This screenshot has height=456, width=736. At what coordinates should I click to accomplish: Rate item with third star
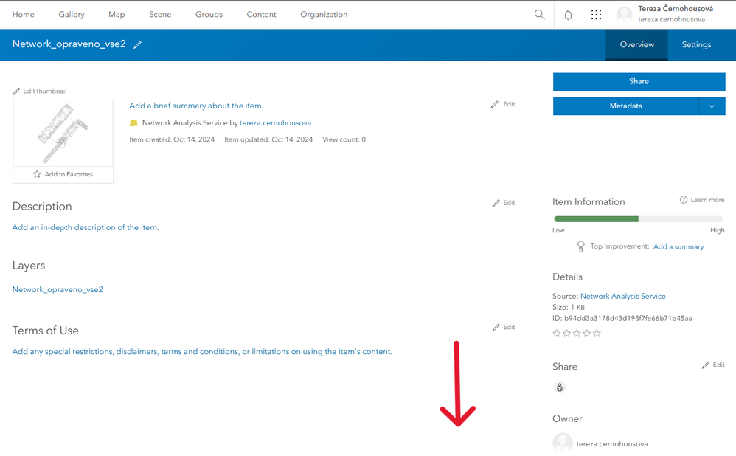577,334
